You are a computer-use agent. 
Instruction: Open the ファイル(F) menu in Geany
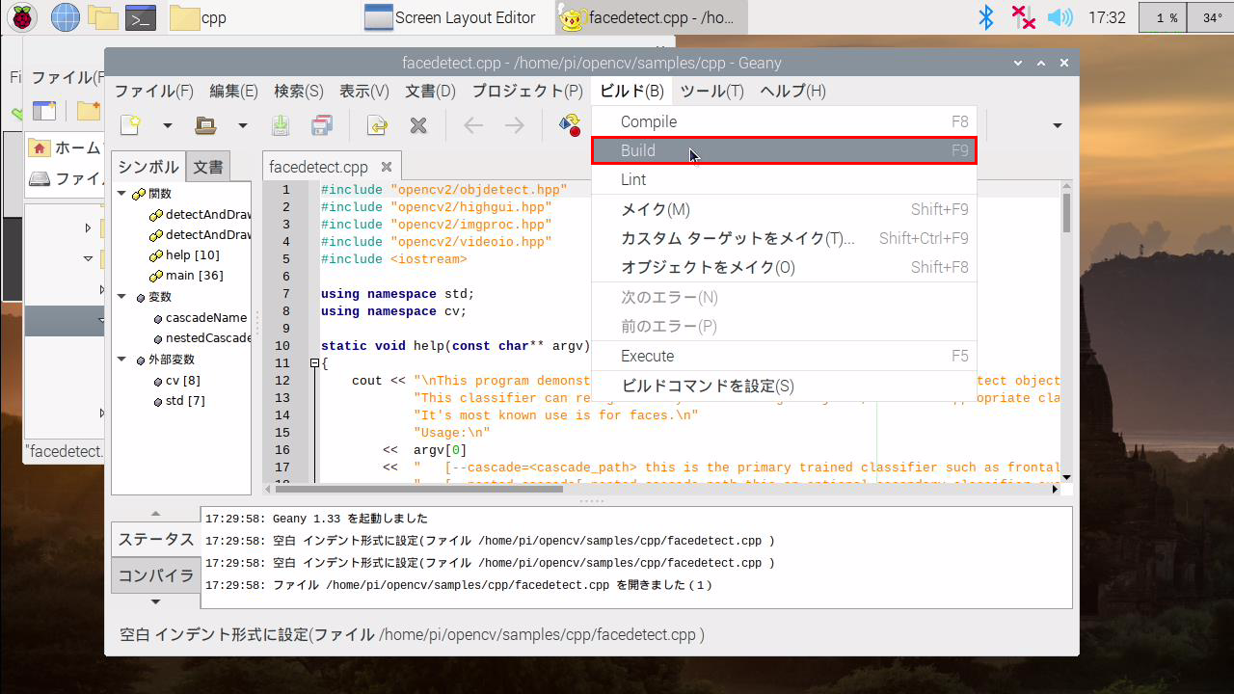pyautogui.click(x=154, y=91)
